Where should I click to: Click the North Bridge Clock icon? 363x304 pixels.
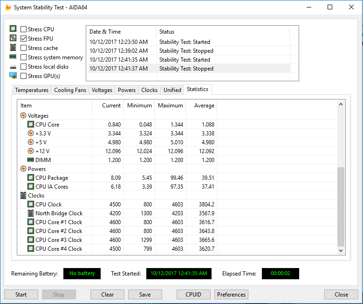click(x=31, y=213)
